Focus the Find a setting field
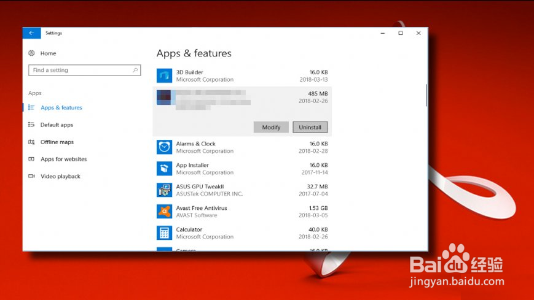The height and width of the screenshot is (300, 534). pos(84,70)
